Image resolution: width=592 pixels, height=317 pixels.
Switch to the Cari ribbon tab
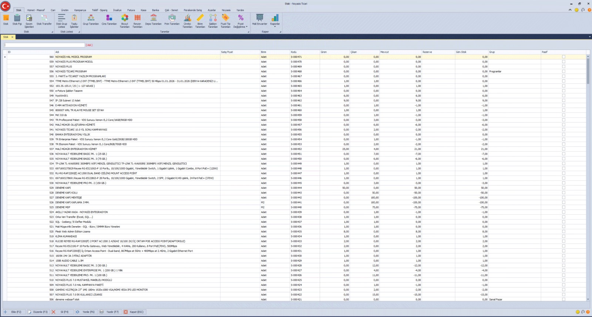click(53, 10)
